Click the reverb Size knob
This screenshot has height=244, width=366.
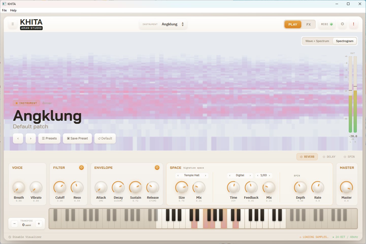[182, 188]
